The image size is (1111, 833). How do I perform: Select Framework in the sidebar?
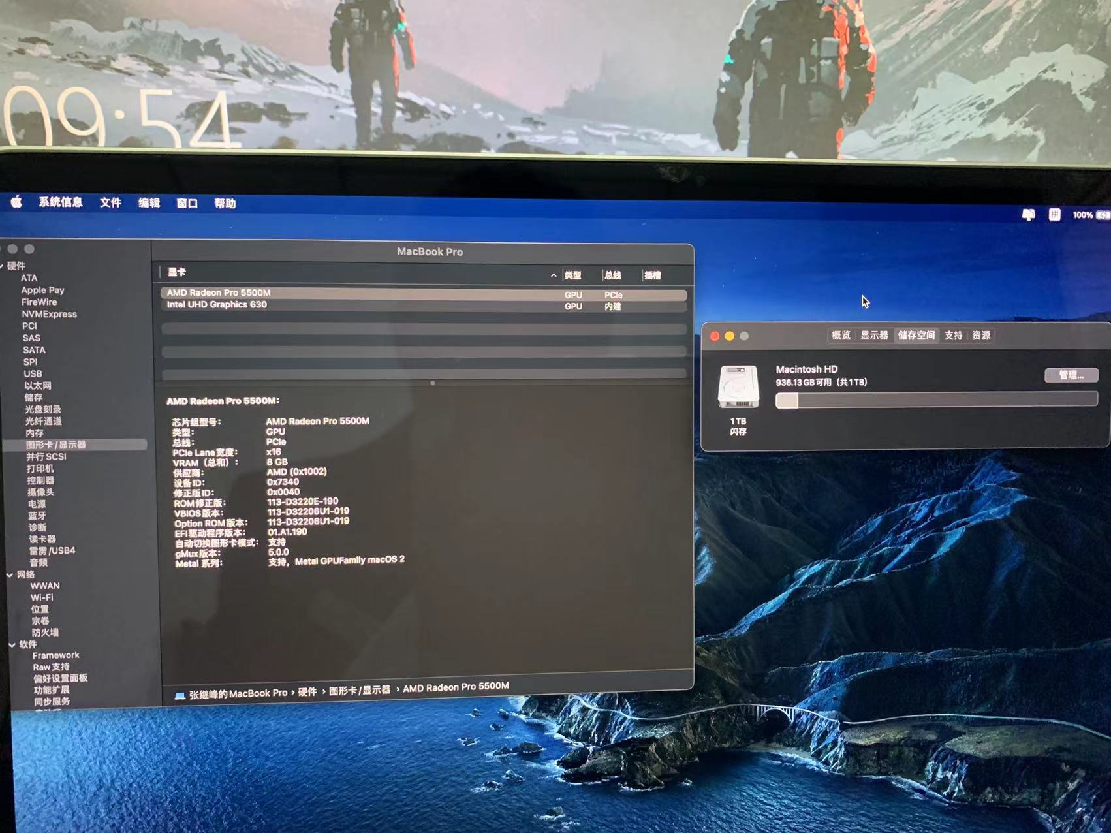(55, 655)
